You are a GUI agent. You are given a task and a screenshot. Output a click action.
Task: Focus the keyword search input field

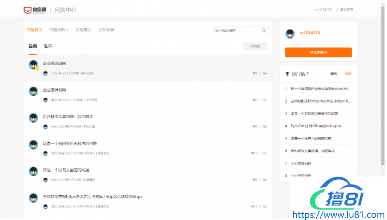tap(236, 30)
